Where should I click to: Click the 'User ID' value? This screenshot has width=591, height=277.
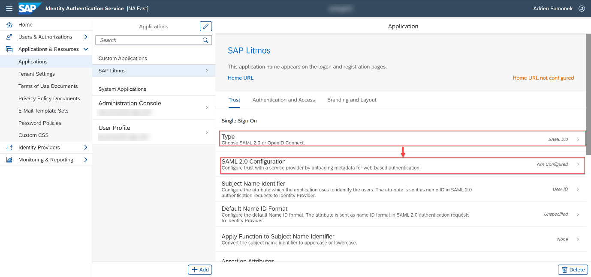click(560, 189)
